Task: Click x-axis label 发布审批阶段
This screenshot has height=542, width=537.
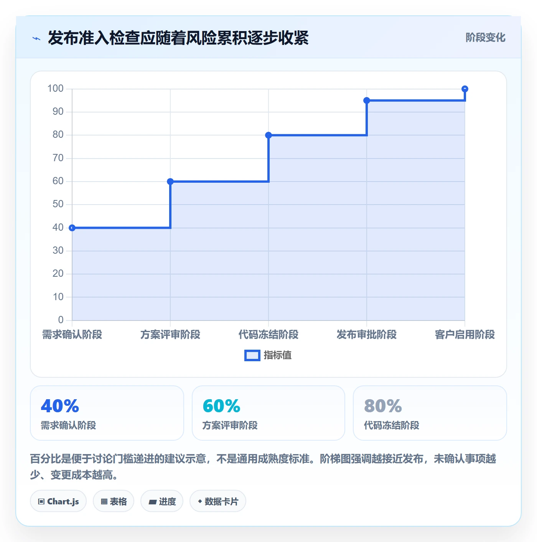Action: [367, 335]
